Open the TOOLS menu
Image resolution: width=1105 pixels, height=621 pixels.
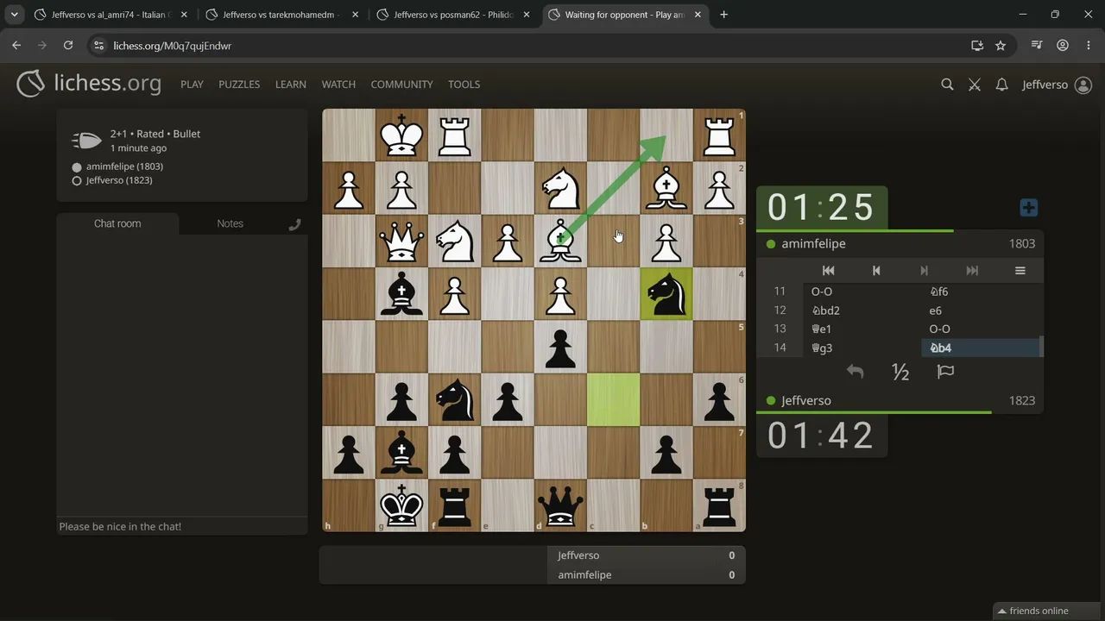(464, 85)
